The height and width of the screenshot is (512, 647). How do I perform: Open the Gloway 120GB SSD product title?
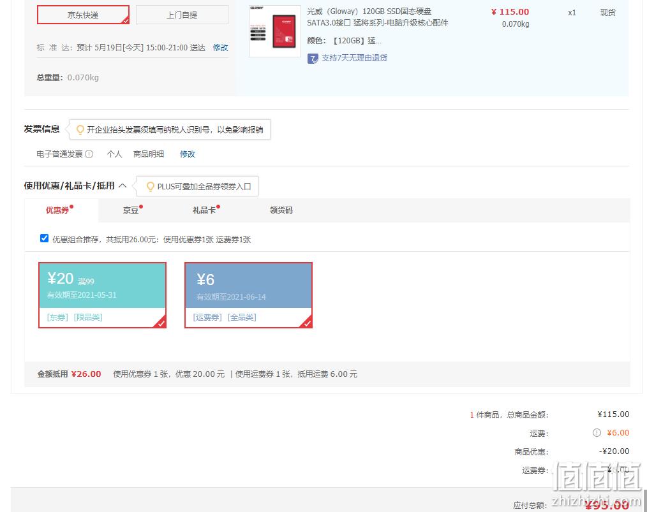point(377,17)
